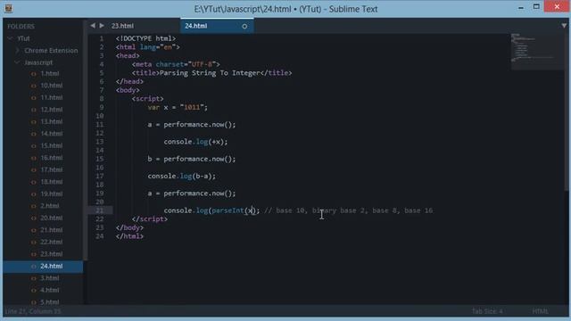This screenshot has height=321, width=571.
Task: Open HTML syntax selector in status bar
Action: pyautogui.click(x=541, y=311)
